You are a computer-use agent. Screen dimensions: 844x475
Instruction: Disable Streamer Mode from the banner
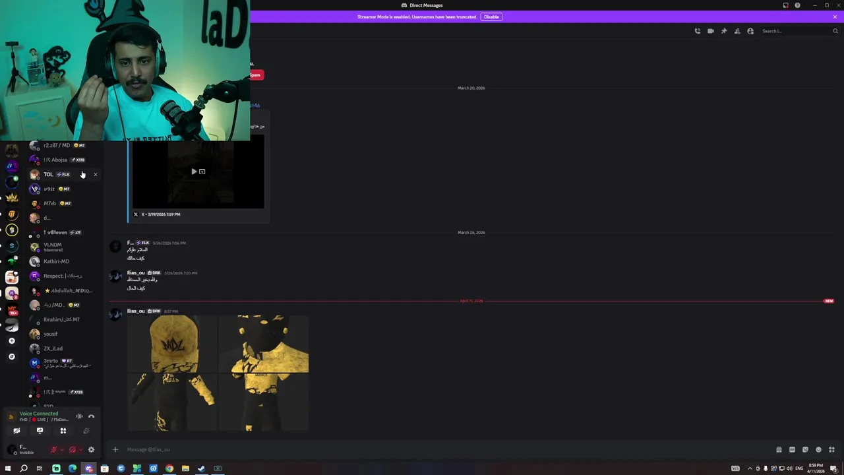491,16
